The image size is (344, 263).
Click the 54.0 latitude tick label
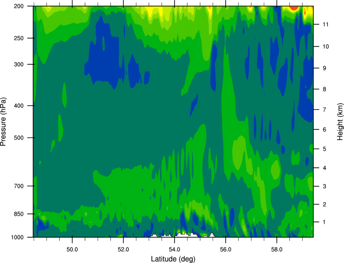[x=174, y=250]
